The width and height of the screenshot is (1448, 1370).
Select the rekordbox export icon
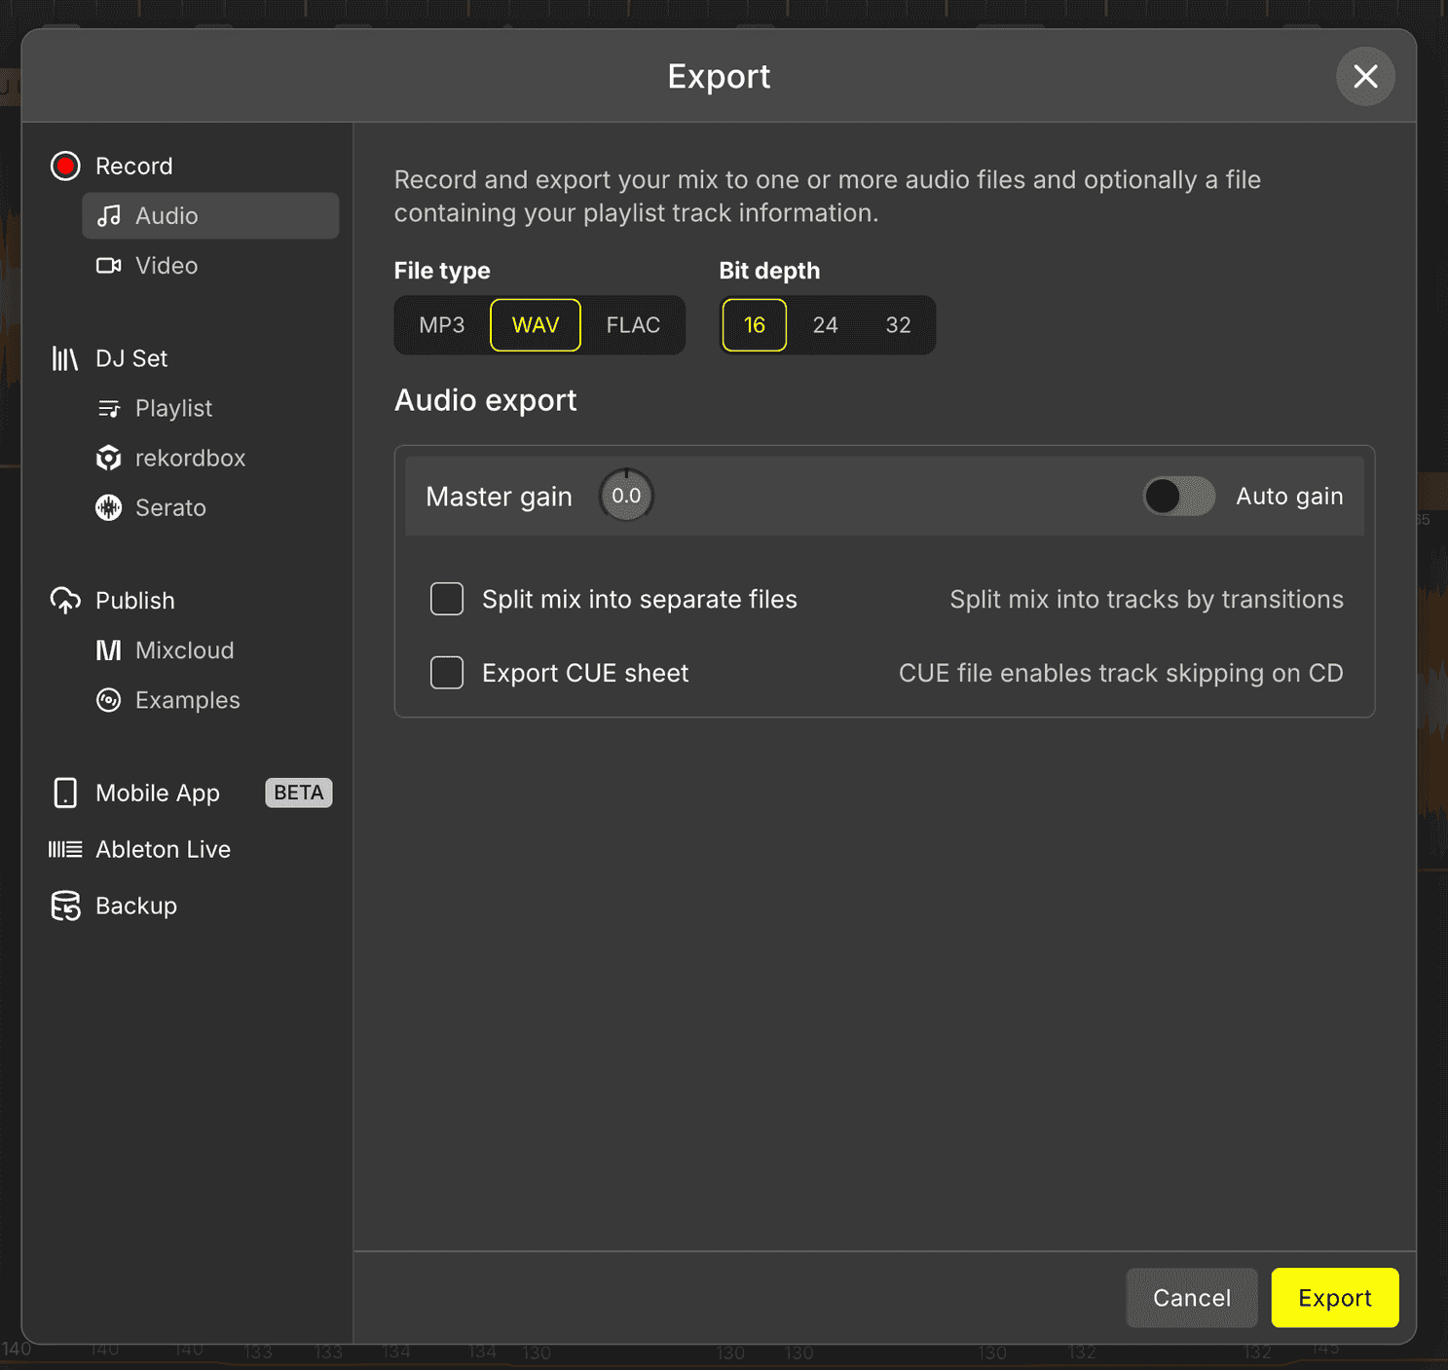click(x=109, y=458)
